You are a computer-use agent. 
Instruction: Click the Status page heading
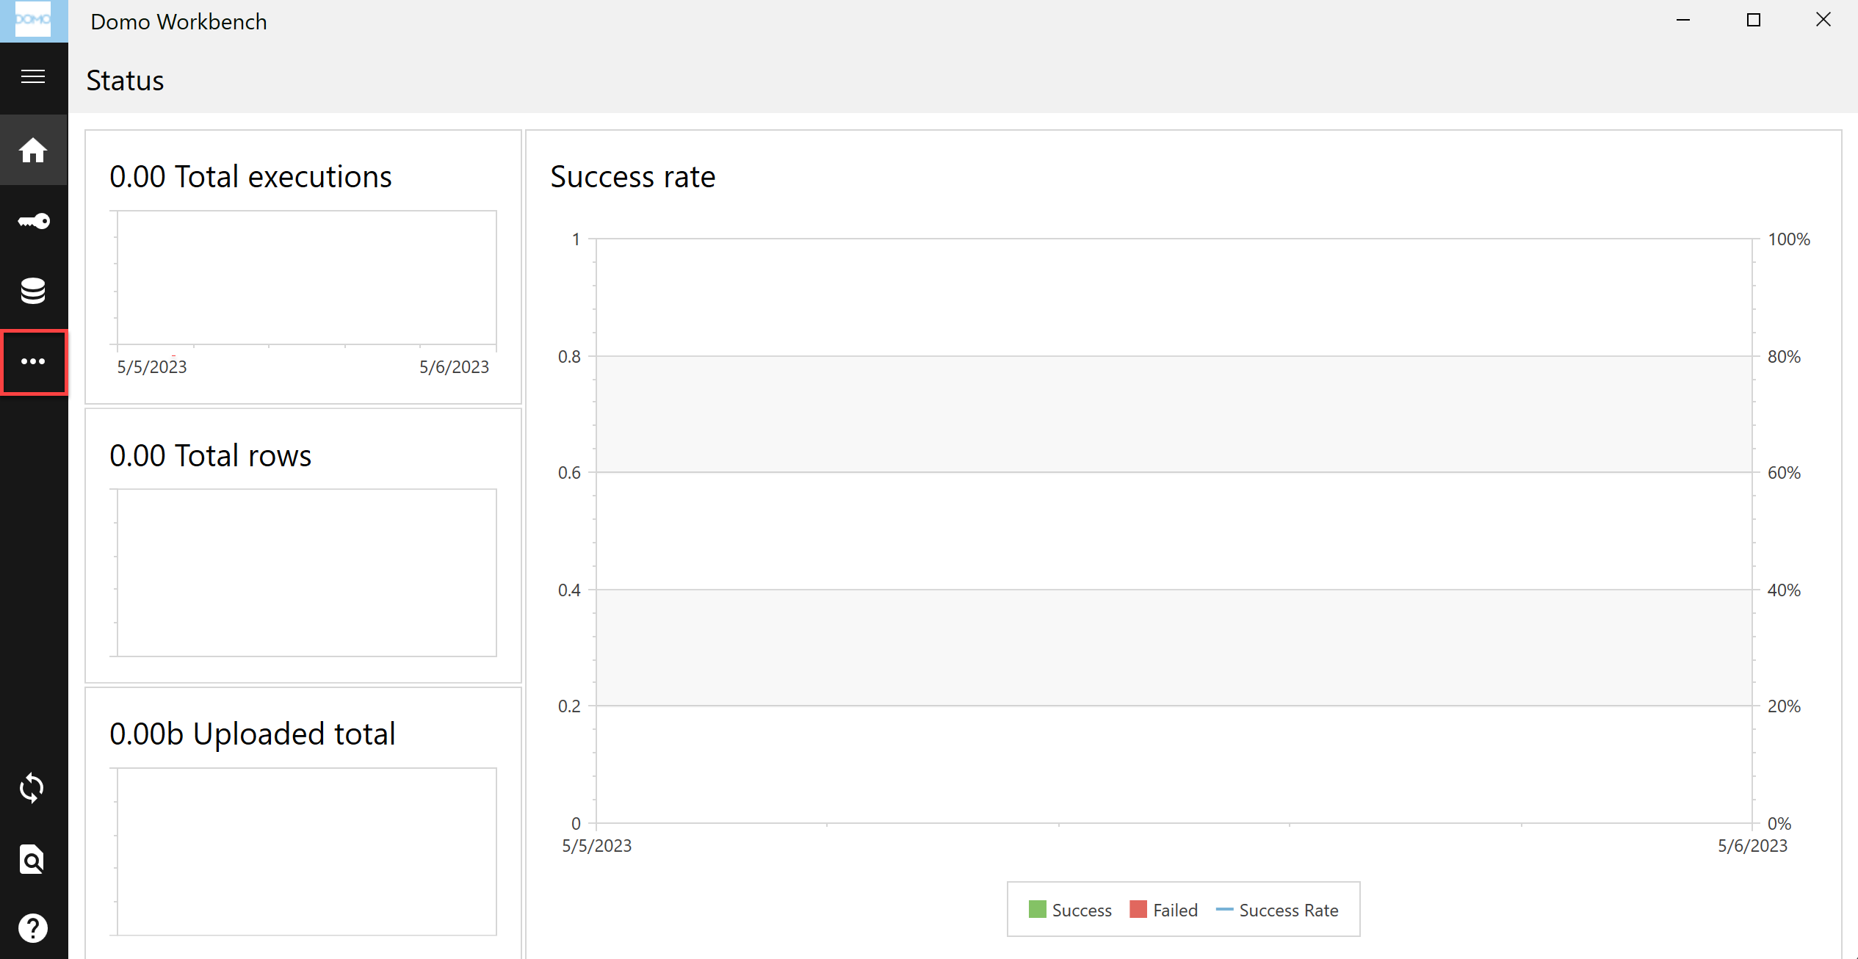(x=125, y=81)
